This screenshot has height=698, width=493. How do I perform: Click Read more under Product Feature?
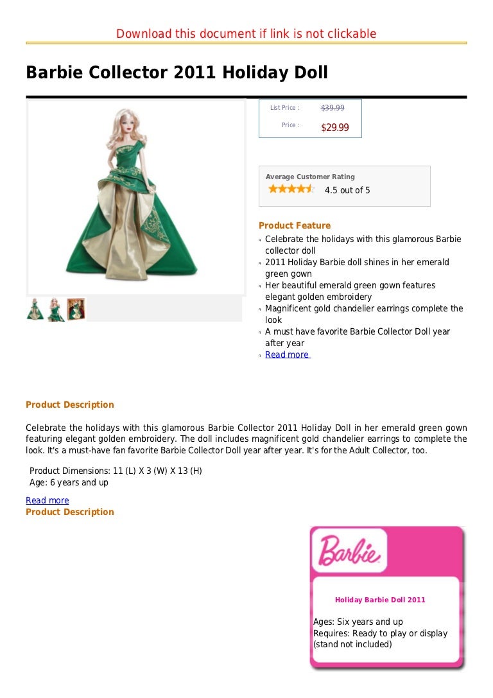point(287,355)
